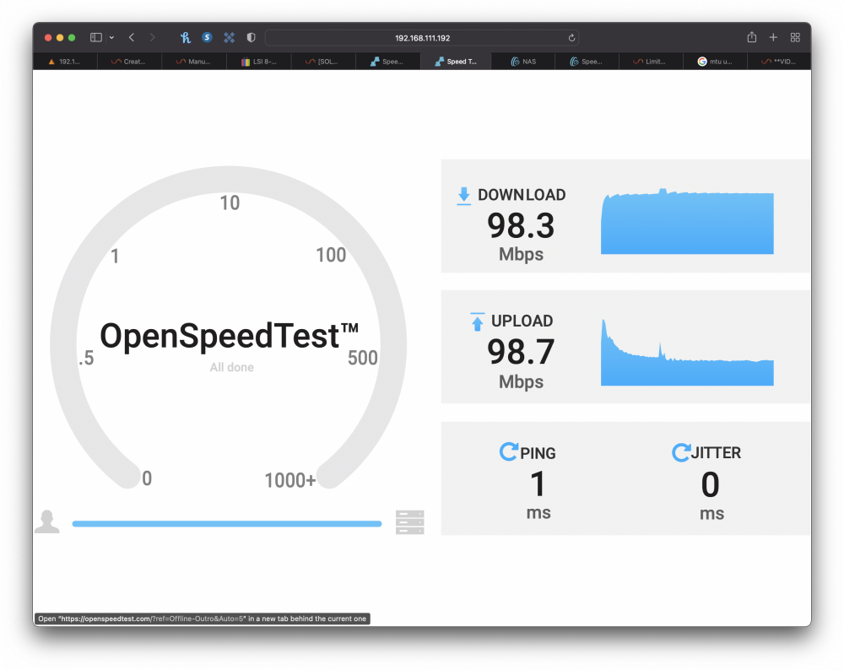Open a new tab with plus icon
Screen dimensions: 844x670
click(x=773, y=37)
